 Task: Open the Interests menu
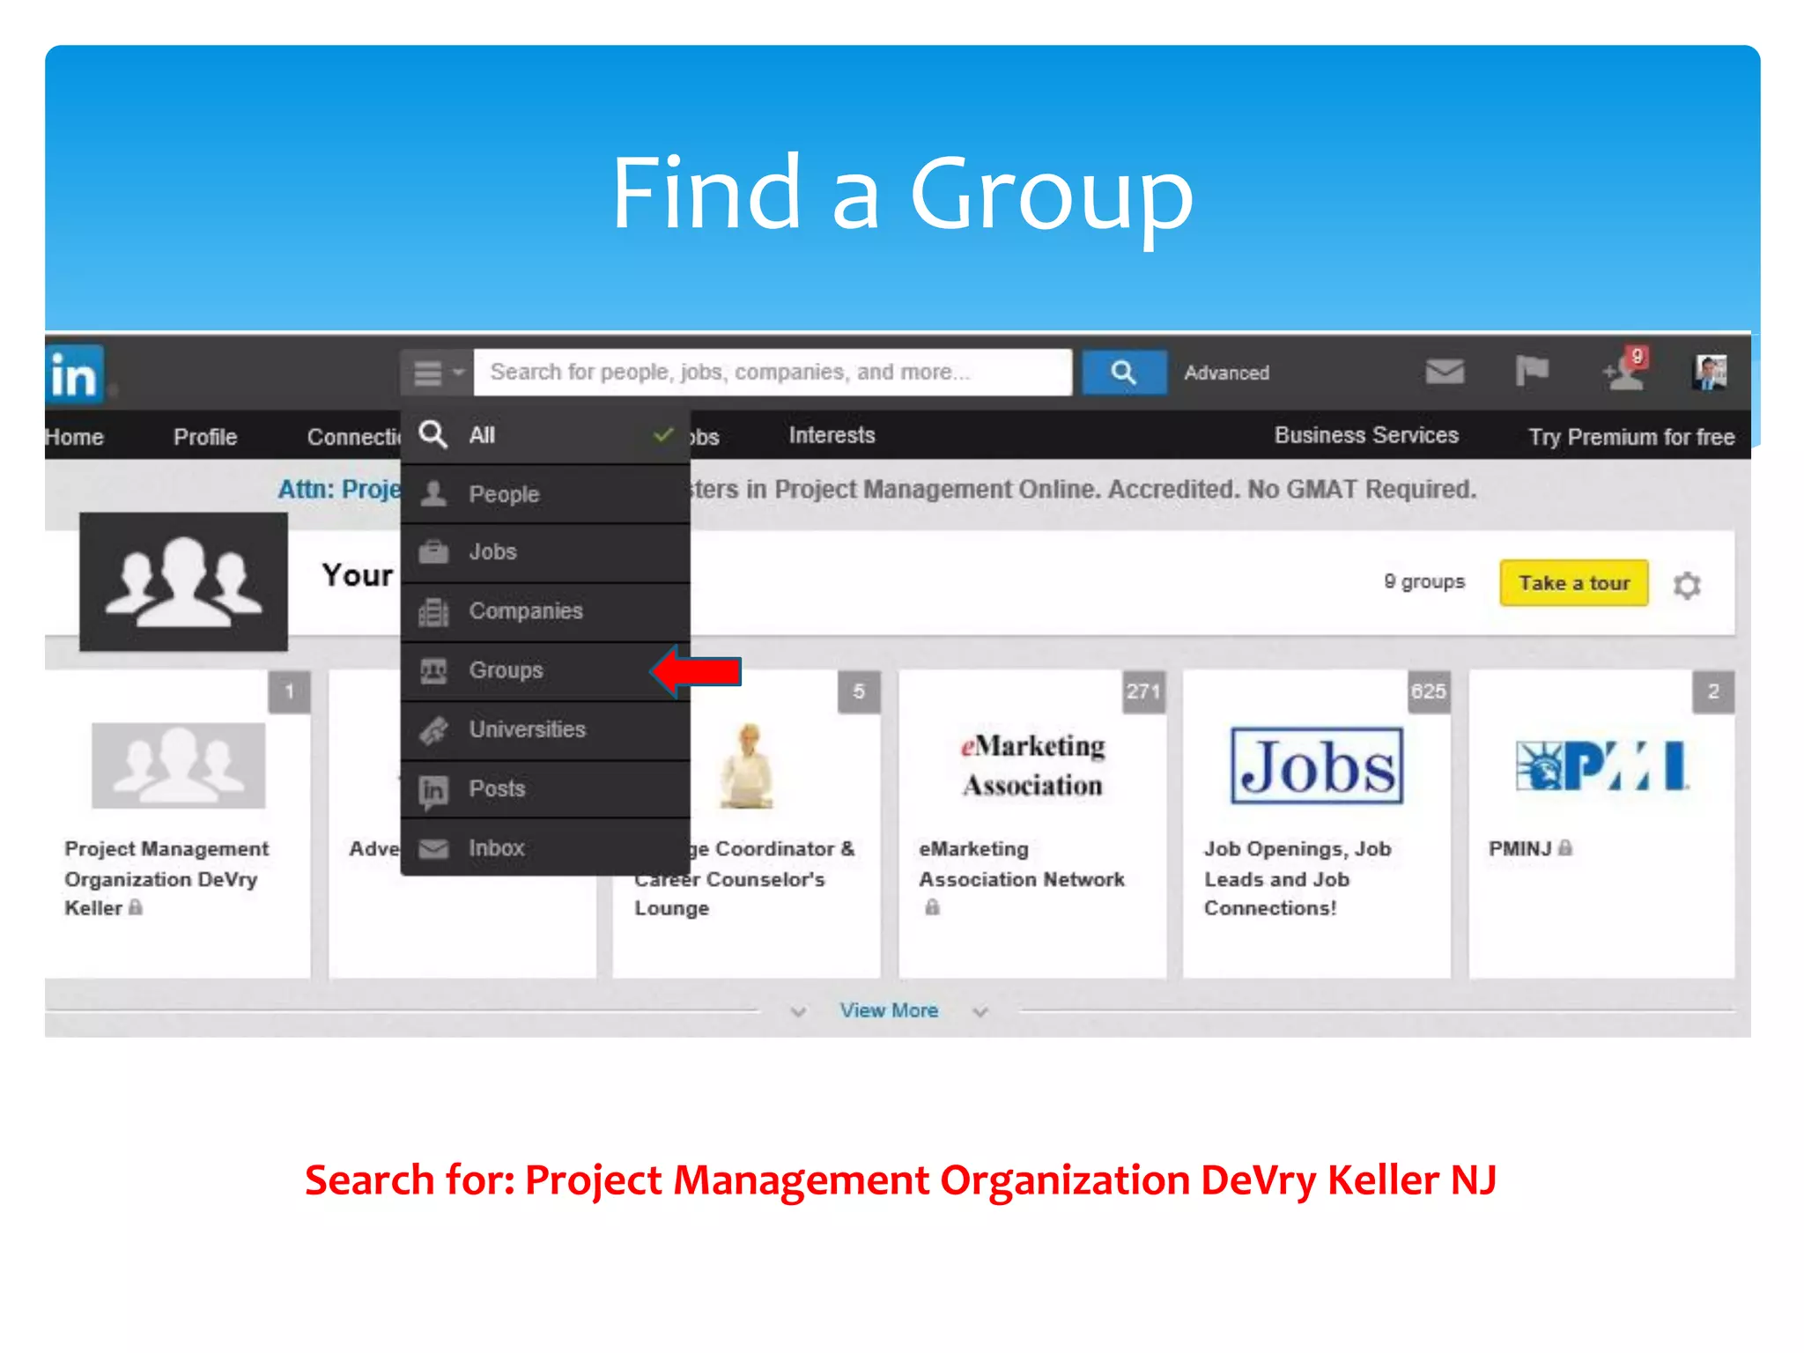(832, 435)
